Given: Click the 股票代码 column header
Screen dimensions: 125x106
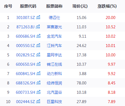Looking at the screenshot, I should [x=28, y=6].
